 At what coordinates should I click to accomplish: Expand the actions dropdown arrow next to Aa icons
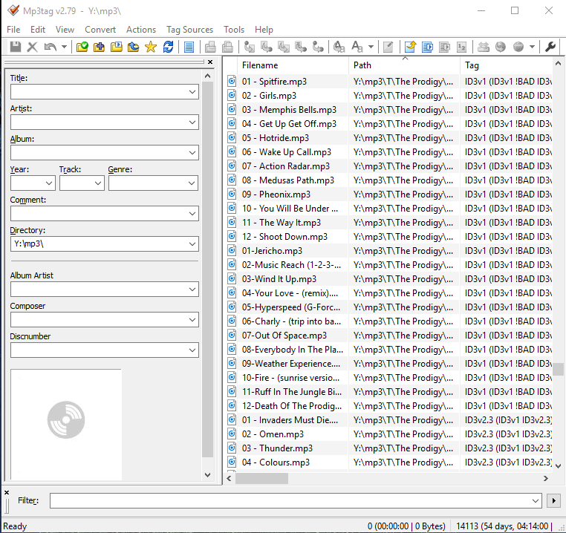[371, 47]
